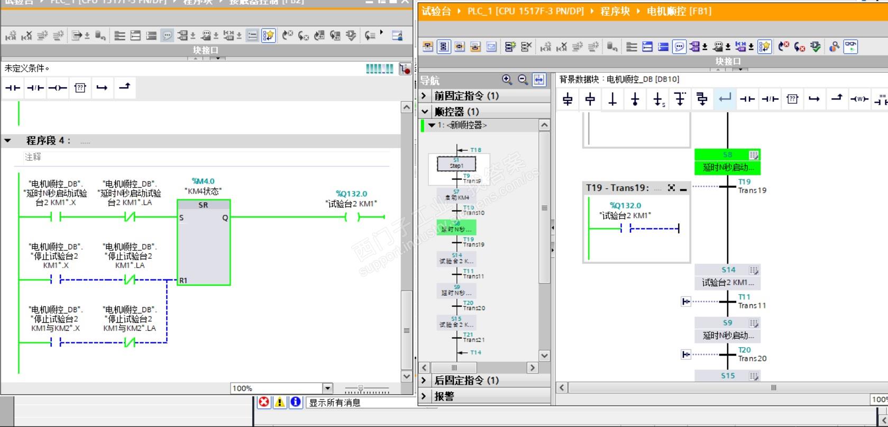
Task: Expand 报警 section
Action: [x=424, y=396]
